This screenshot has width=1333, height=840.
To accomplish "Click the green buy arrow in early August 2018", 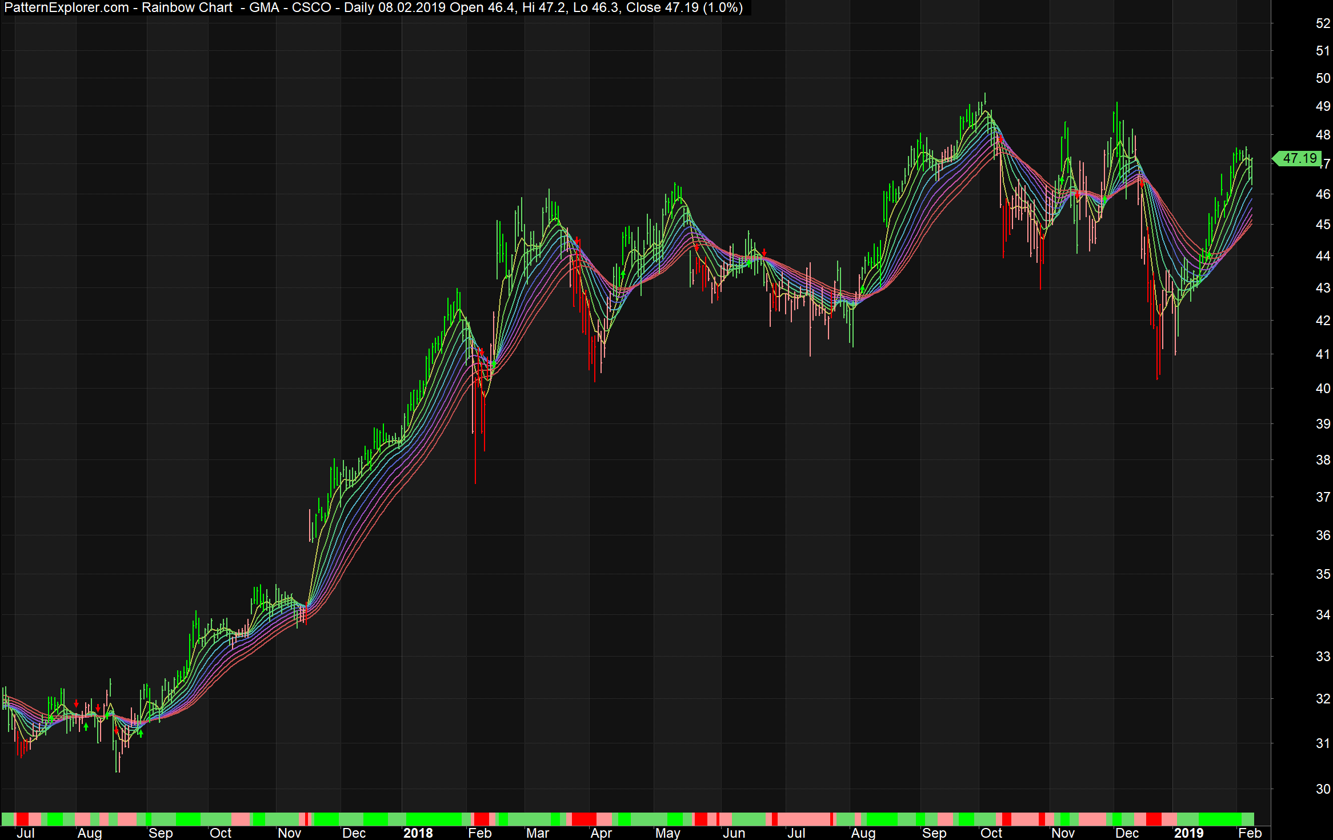I will pos(863,290).
